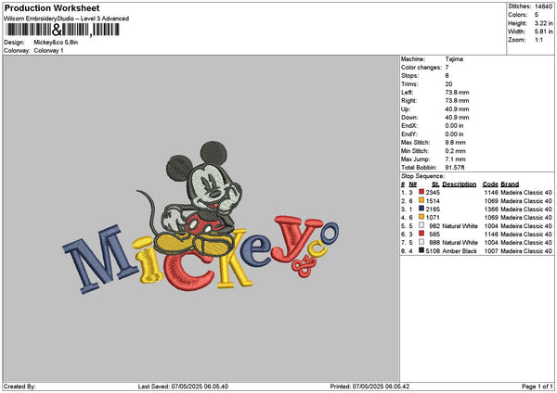Screen dimensions: 557x393
Task: Click the Height value 3.22 in
Action: pyautogui.click(x=543, y=23)
